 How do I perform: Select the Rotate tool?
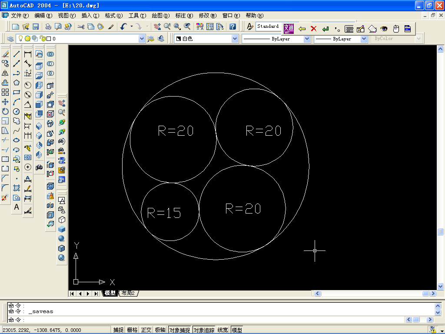click(5, 111)
